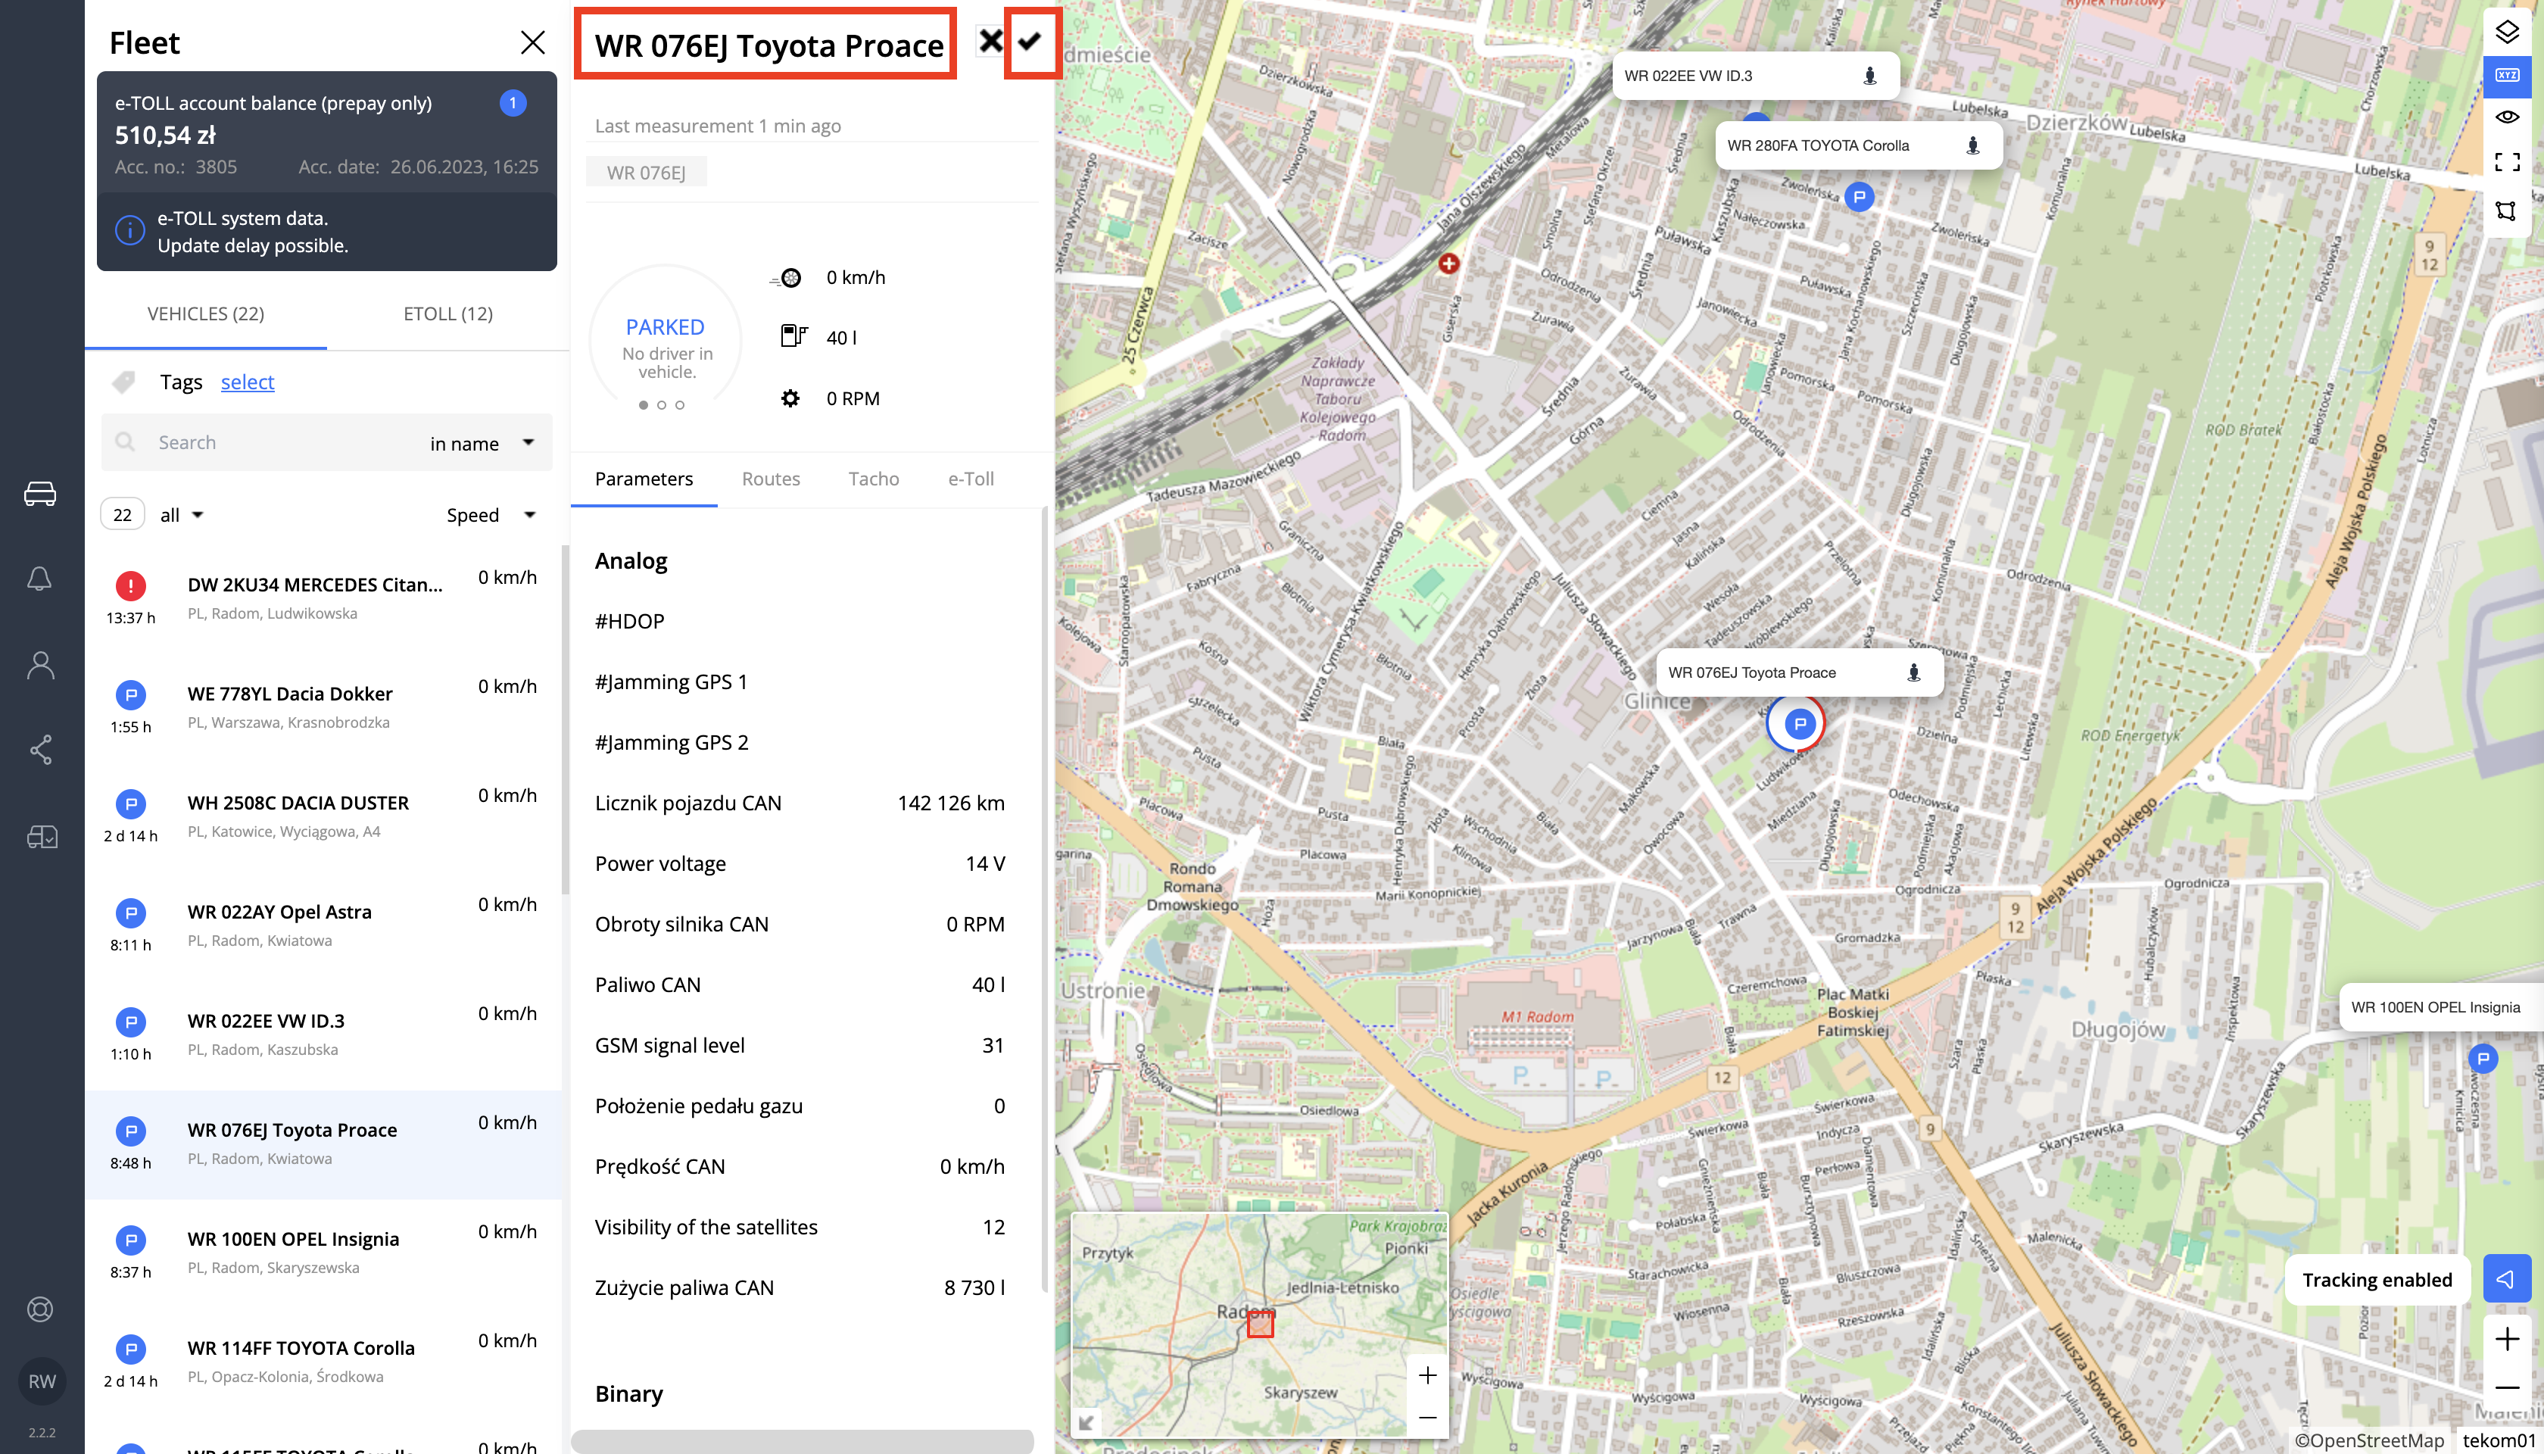Open notifications bell in sidebar
Viewport: 2544px width, 1454px height.
pyautogui.click(x=40, y=579)
